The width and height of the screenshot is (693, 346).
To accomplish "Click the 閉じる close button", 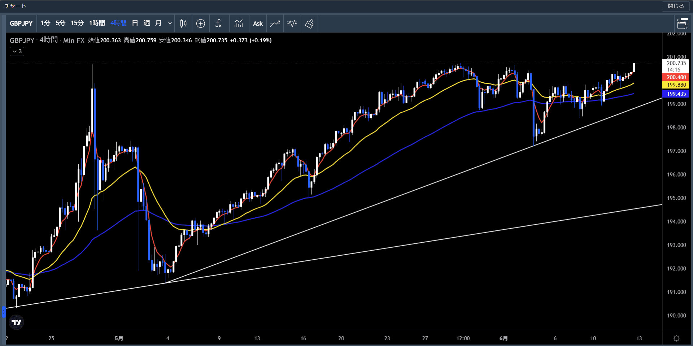I will [x=676, y=6].
